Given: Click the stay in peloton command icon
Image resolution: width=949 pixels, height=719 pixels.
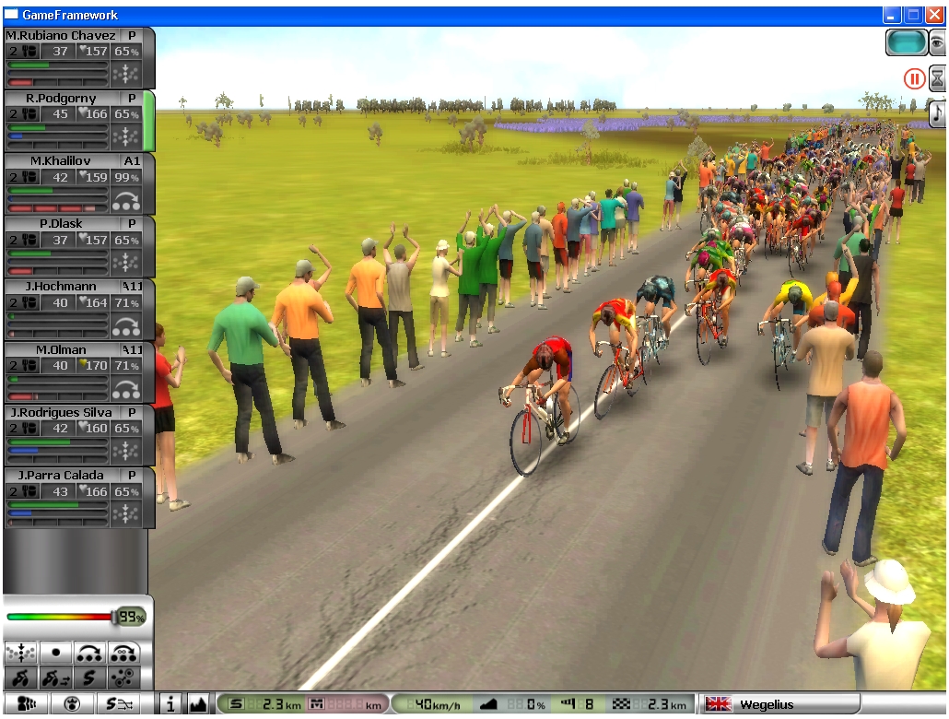Looking at the screenshot, I should (x=20, y=653).
